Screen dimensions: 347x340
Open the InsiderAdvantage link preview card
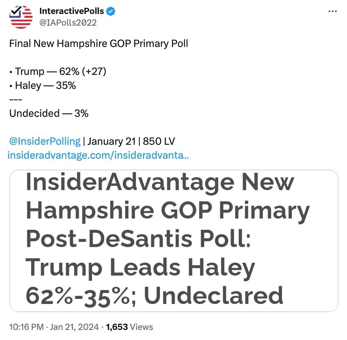tap(173, 241)
